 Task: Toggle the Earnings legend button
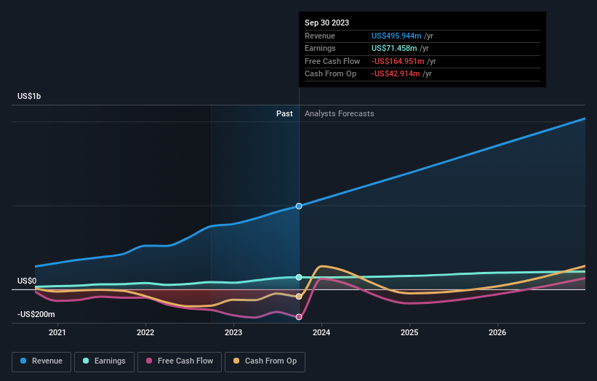point(104,361)
